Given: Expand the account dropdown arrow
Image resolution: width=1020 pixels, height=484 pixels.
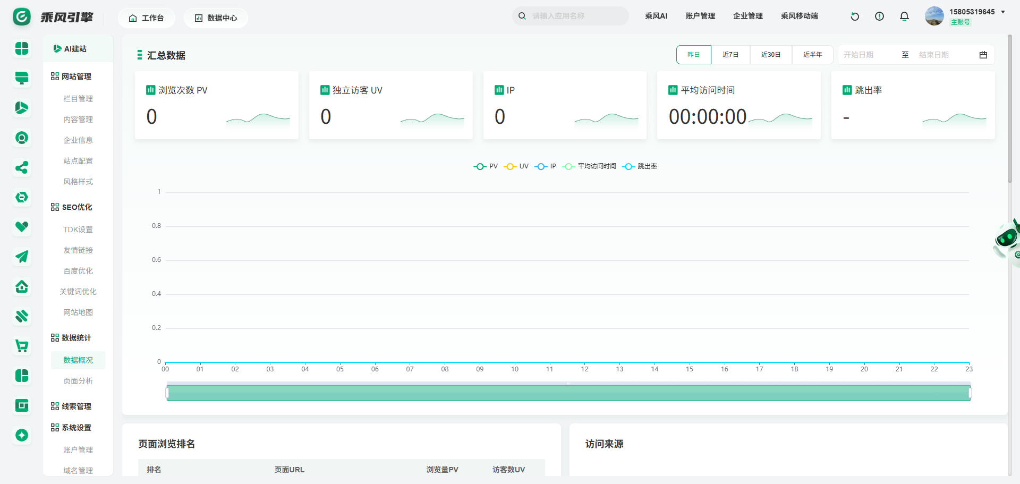Looking at the screenshot, I should (1003, 12).
